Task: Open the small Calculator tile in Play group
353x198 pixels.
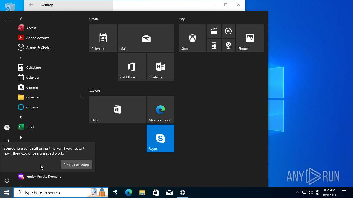Action: click(x=214, y=45)
